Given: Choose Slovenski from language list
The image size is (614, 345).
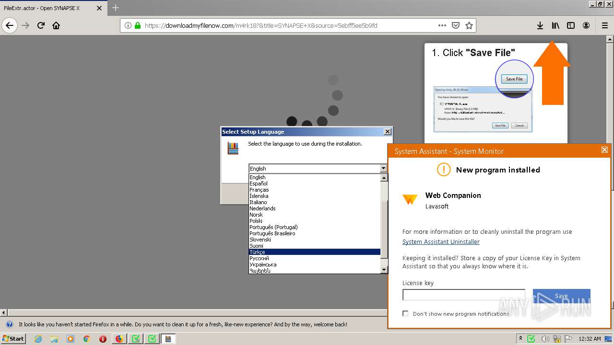Looking at the screenshot, I should [x=314, y=240].
